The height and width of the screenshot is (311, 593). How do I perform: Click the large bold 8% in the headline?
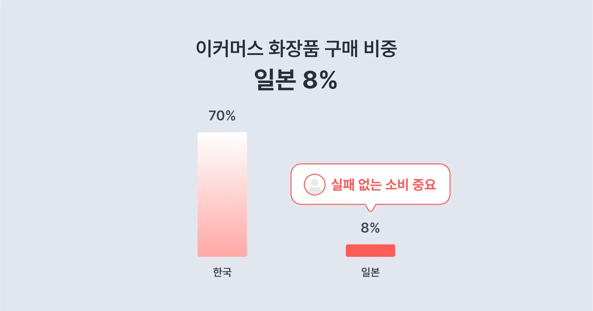[x=320, y=80]
